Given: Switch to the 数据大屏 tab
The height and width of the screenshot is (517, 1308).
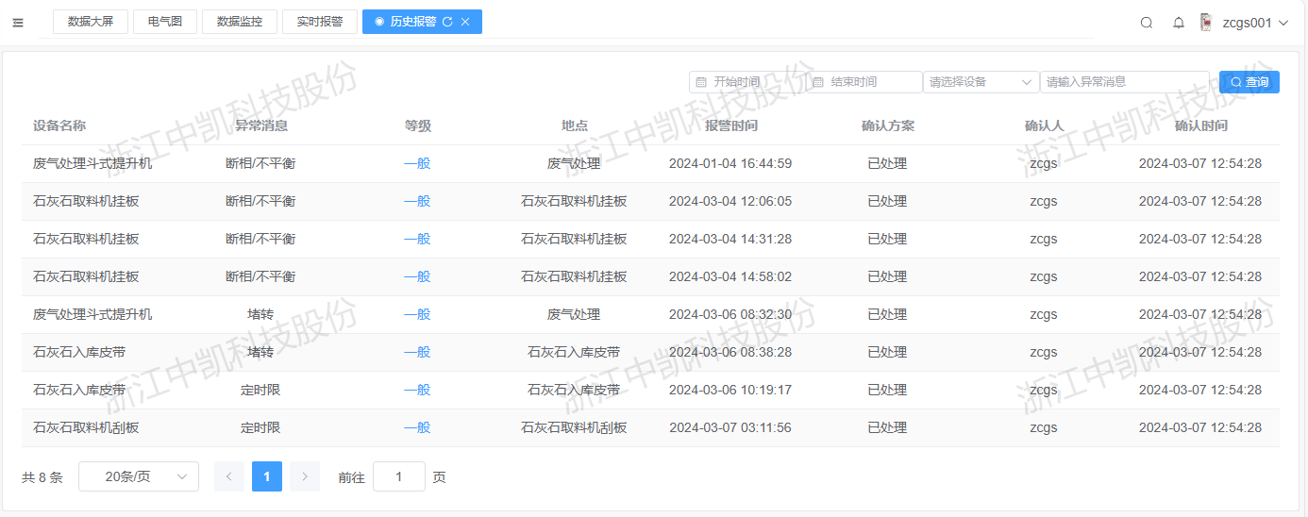Looking at the screenshot, I should [x=91, y=22].
